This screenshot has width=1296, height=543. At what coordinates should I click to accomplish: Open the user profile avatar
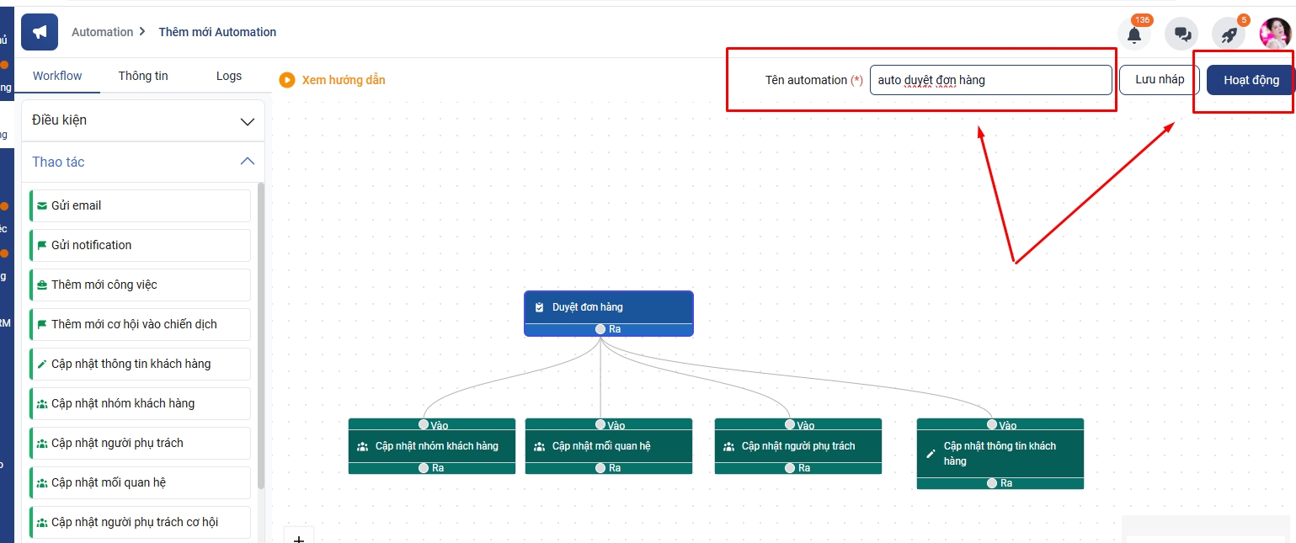1275,34
